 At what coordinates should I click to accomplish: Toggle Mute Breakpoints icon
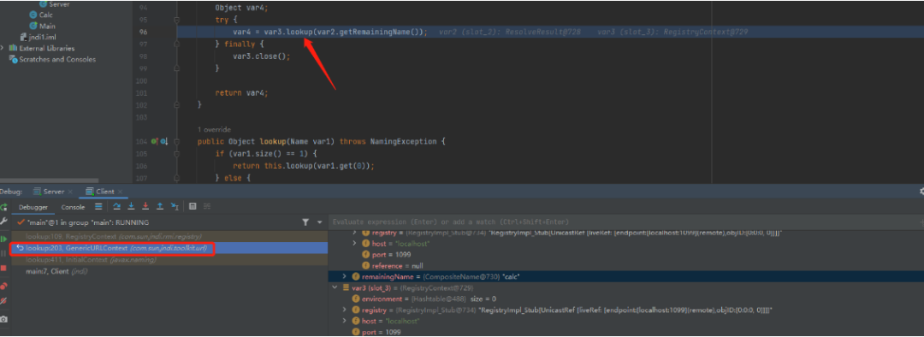pyautogui.click(x=3, y=301)
